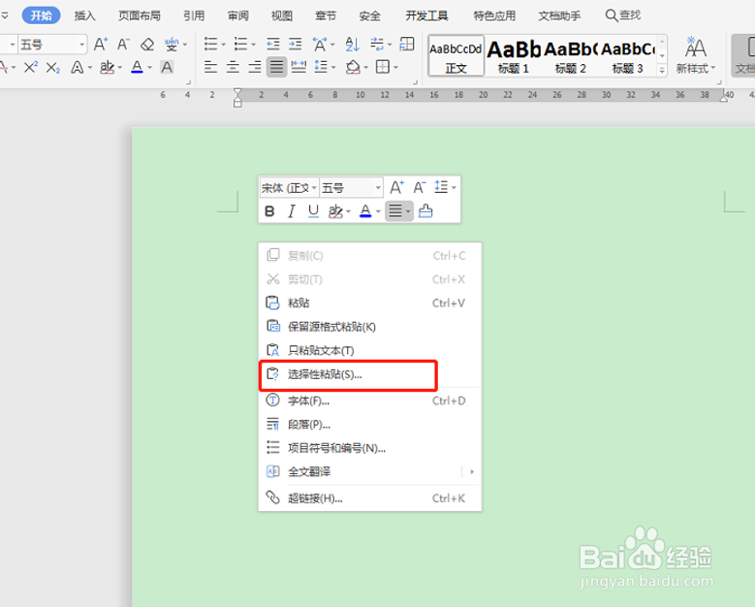Toggle superscript X² in the ribbon
The width and height of the screenshot is (755, 607).
31,67
